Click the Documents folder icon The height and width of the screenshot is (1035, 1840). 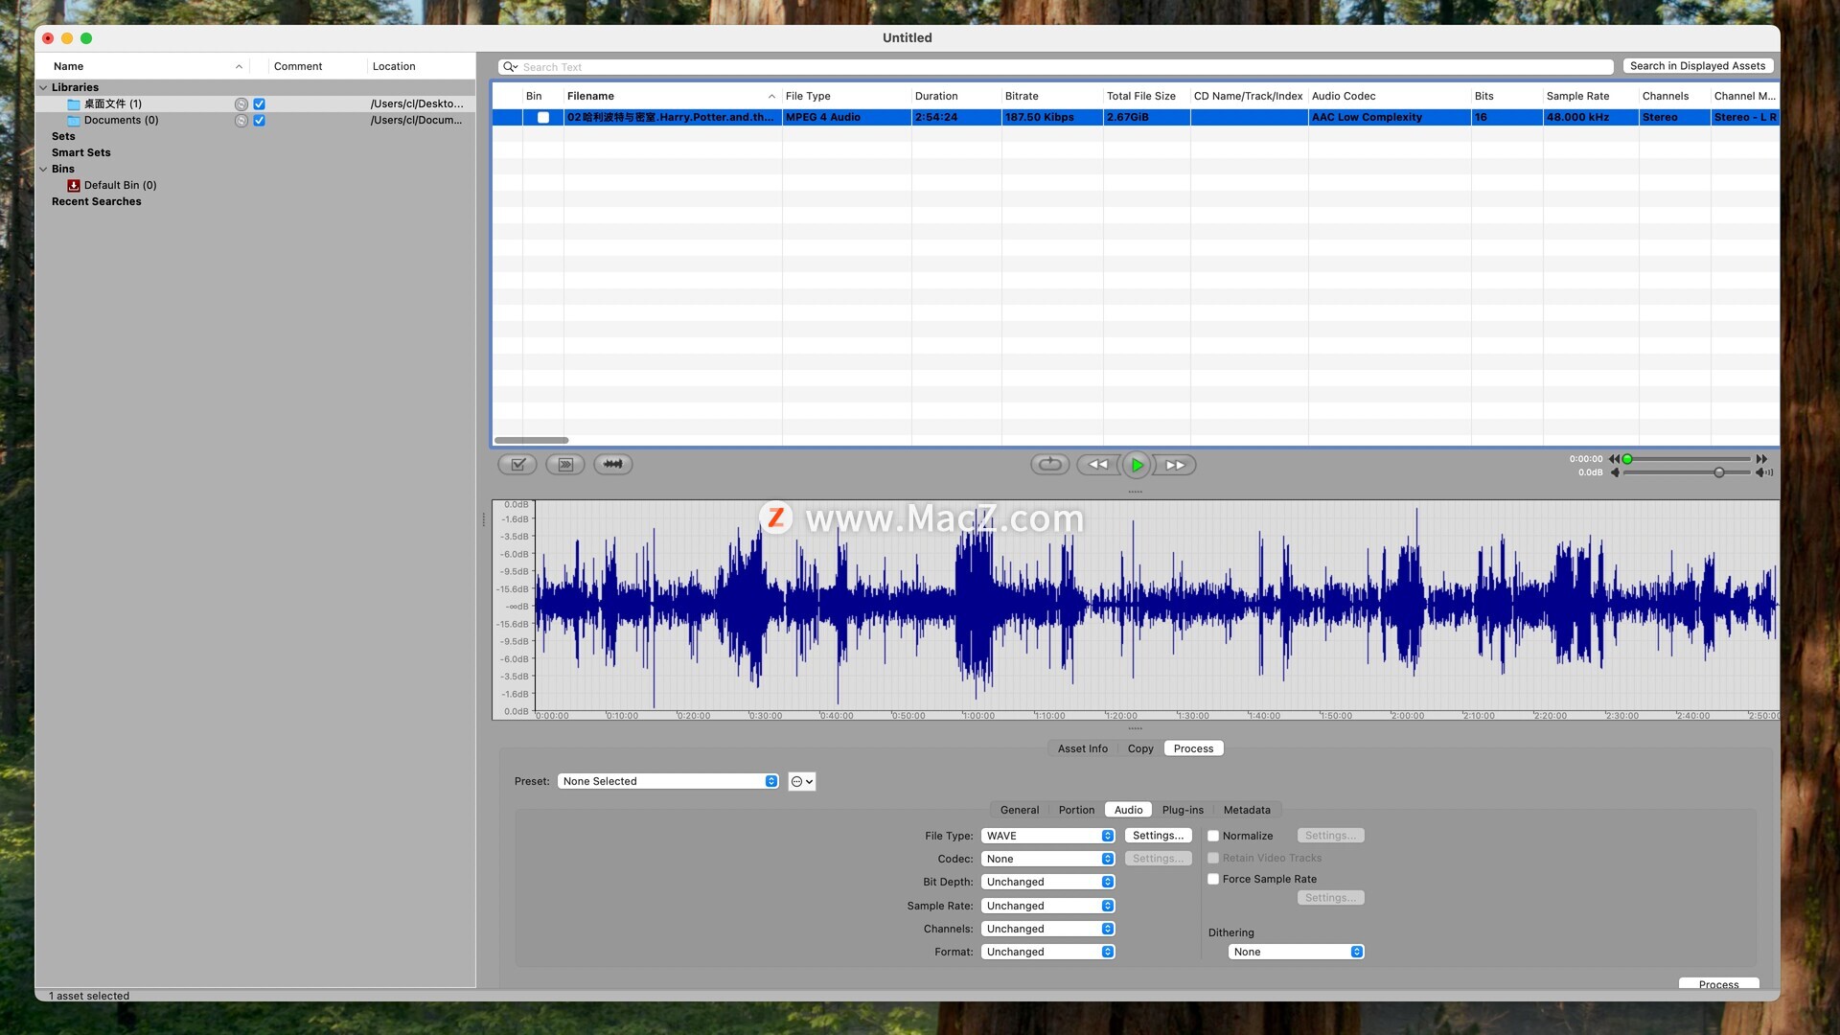click(x=74, y=121)
